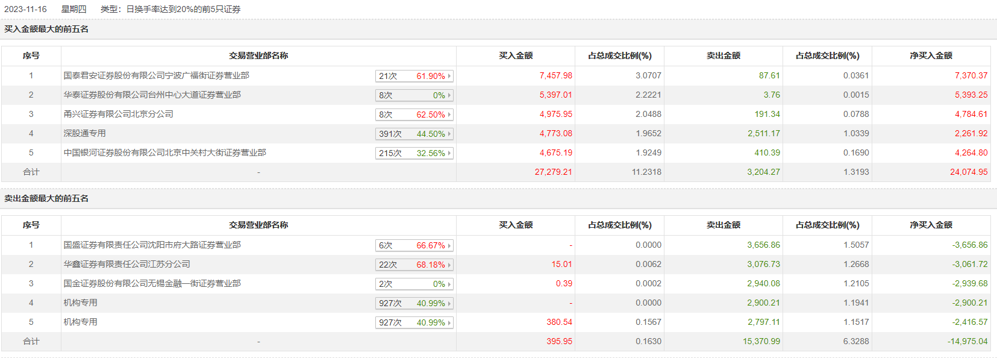Open 国金证券无锡金融一街 2次 stats box
This screenshot has height=358, width=997.
tap(414, 284)
